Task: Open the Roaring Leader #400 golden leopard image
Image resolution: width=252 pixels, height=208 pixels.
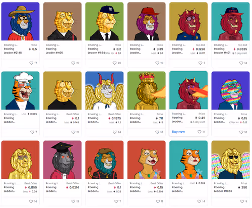Action: pyautogui.click(x=62, y=21)
